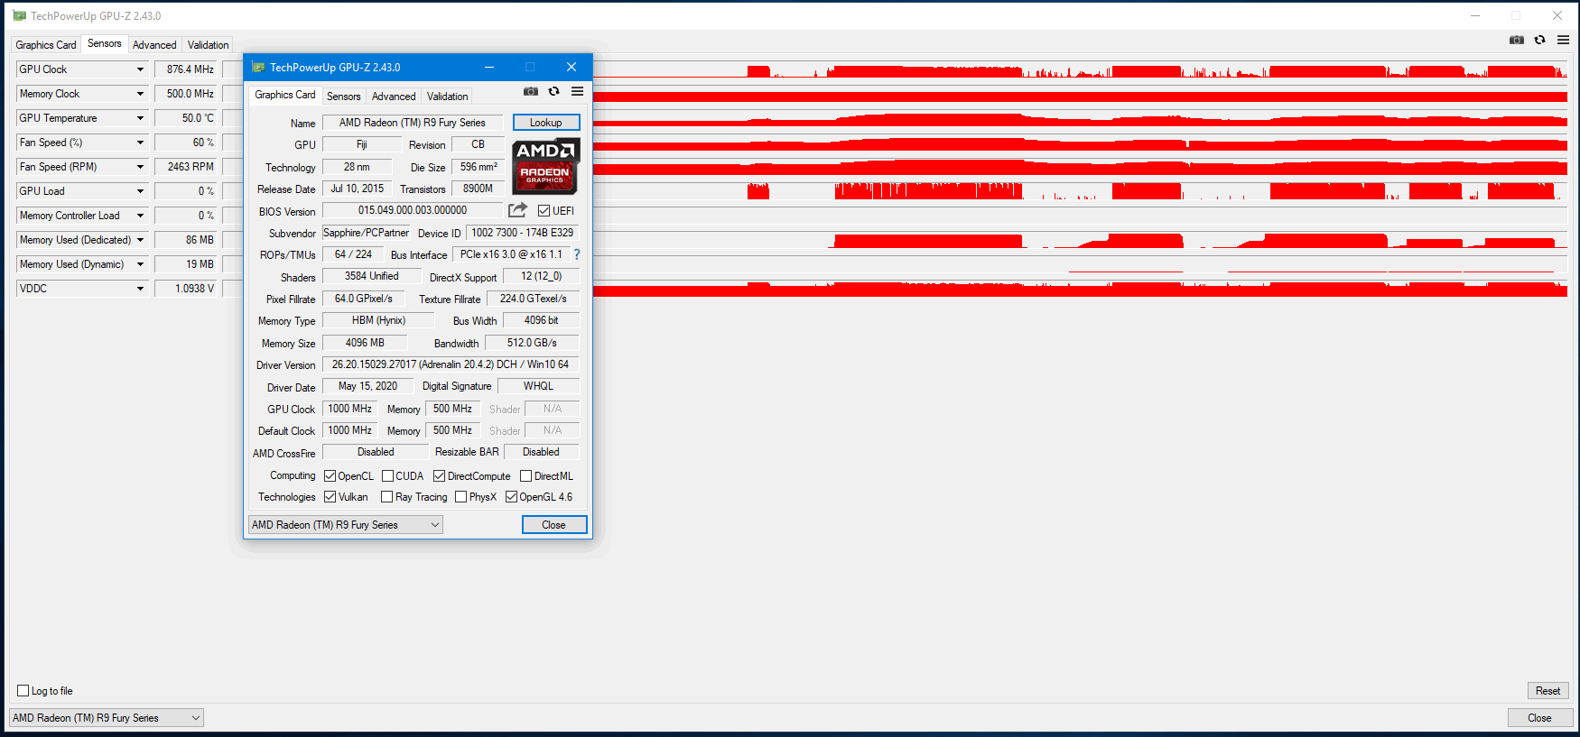Click the refresh icon in front GPU-Z dialog
Image resolution: width=1580 pixels, height=737 pixels.
pyautogui.click(x=554, y=91)
